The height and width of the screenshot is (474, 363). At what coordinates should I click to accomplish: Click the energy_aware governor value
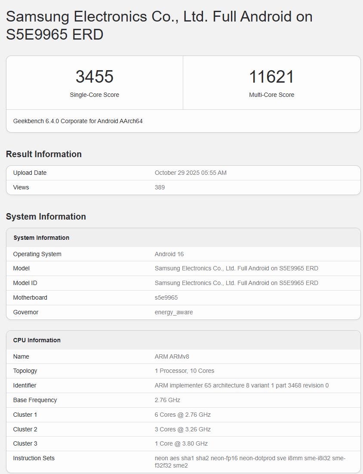tap(174, 312)
